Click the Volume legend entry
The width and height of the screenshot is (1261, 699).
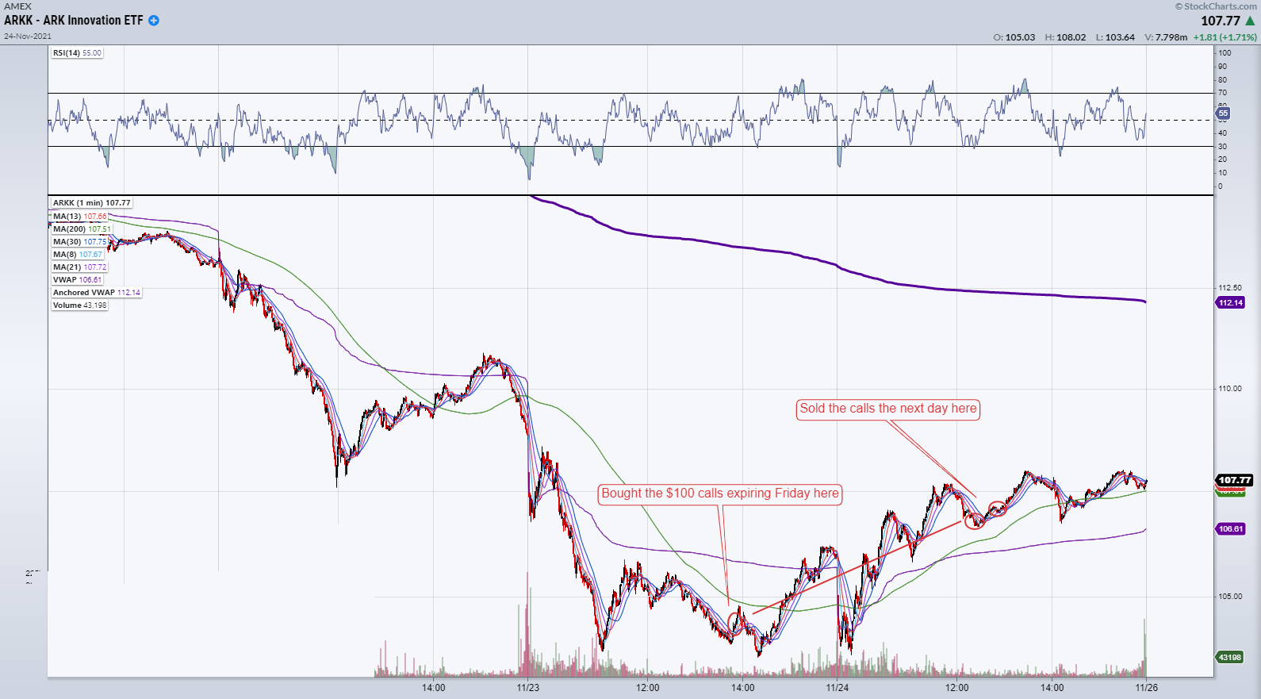point(79,305)
